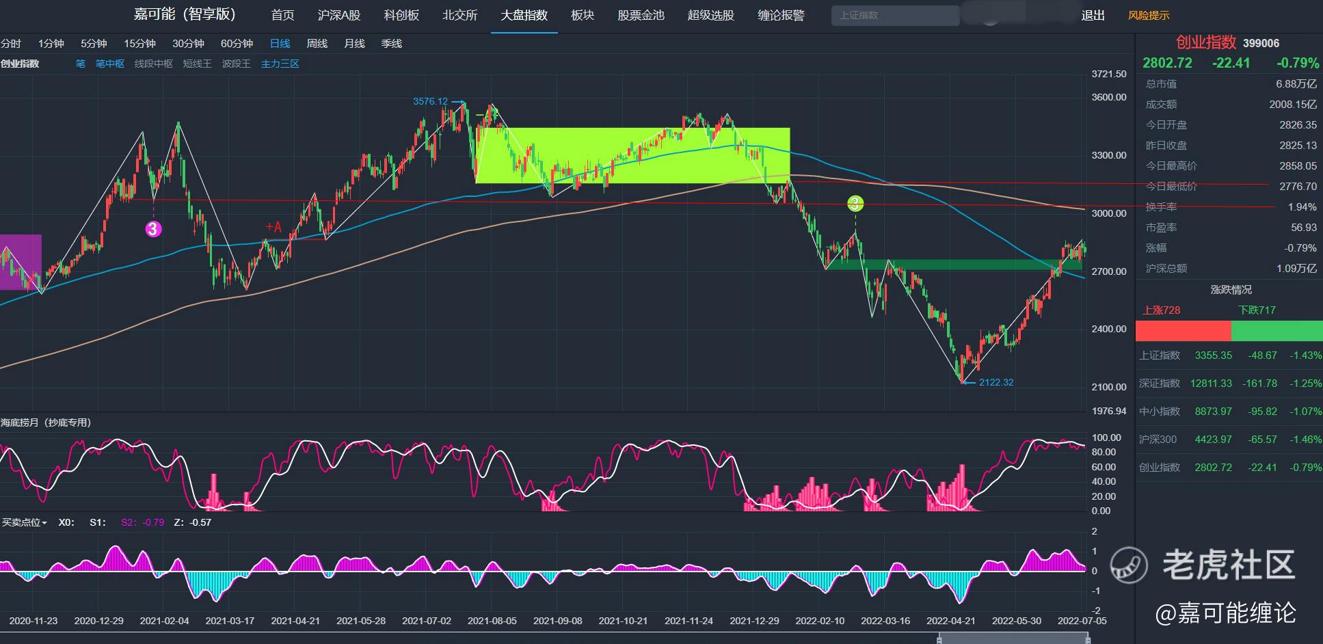Toggle the 主力三区 overlay
Screen dimensions: 1323x644
[x=280, y=64]
